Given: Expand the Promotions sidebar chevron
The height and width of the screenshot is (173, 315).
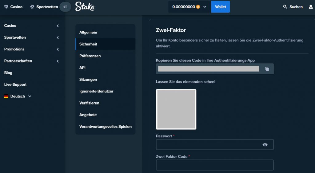Looking at the screenshot, I should click(58, 49).
